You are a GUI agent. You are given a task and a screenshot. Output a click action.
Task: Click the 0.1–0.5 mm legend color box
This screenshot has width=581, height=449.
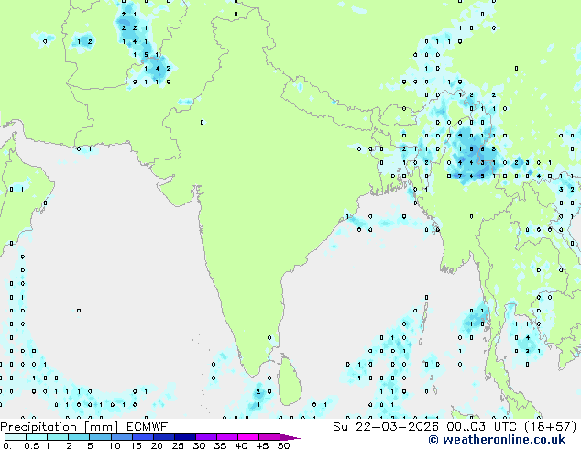pos(16,437)
